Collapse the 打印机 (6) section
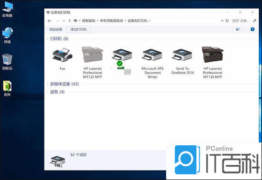This screenshot has width=262, height=180. [x=47, y=39]
